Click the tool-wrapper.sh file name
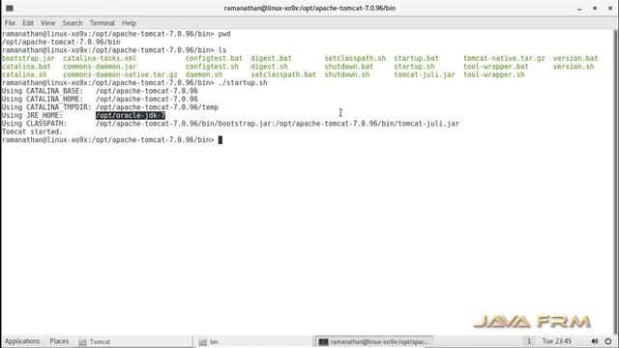Viewport: 619px width, 348px height. (494, 74)
